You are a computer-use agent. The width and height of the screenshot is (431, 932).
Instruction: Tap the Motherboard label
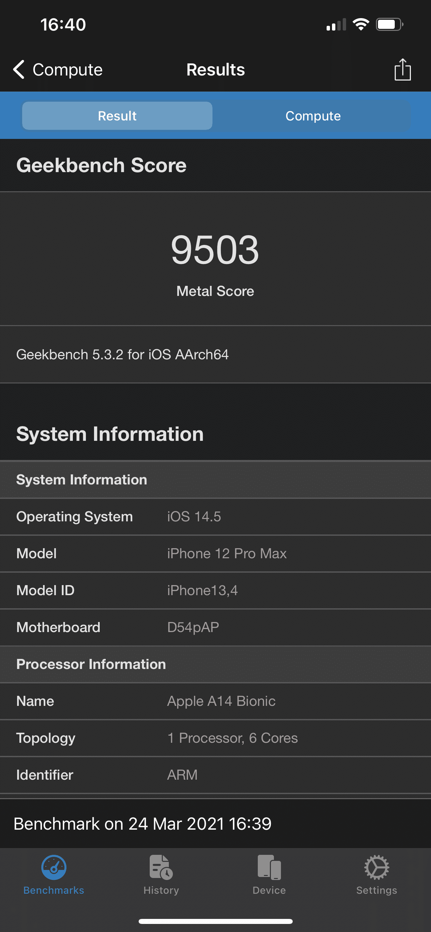(58, 627)
